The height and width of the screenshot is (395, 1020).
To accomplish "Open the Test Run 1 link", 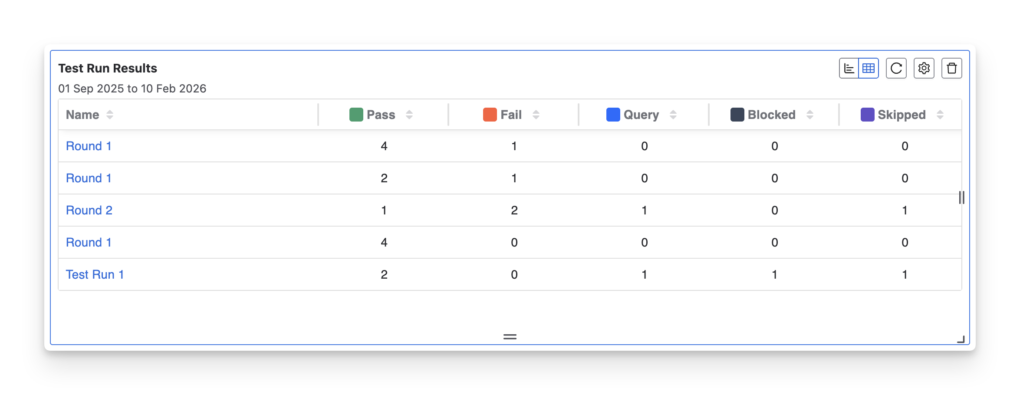I will [x=95, y=275].
